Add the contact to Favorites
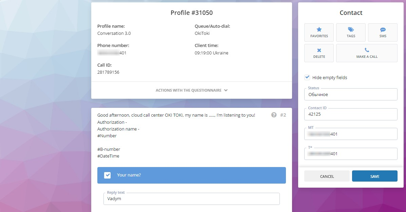This screenshot has height=212, width=406. (x=318, y=32)
